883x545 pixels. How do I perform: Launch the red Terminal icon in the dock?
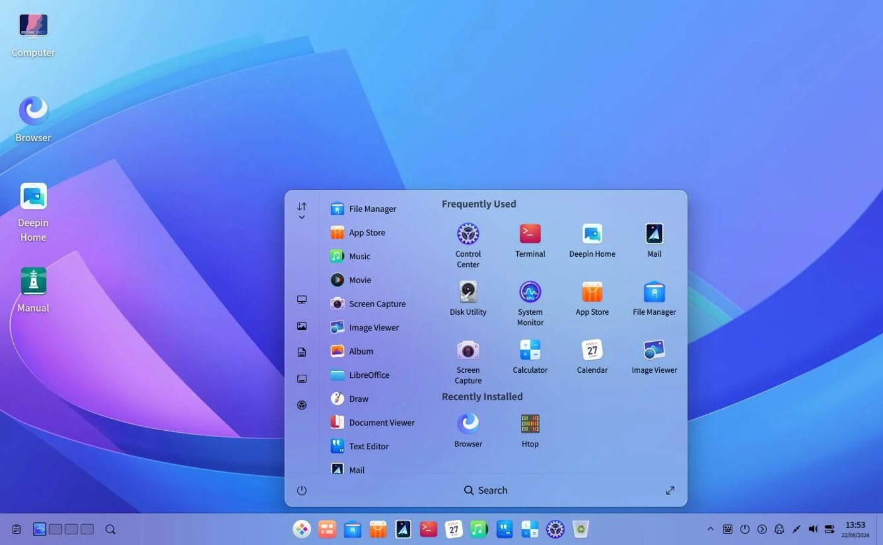(428, 529)
